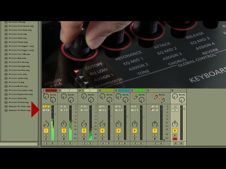Assign track 8 to crossfader A

tap(176, 143)
